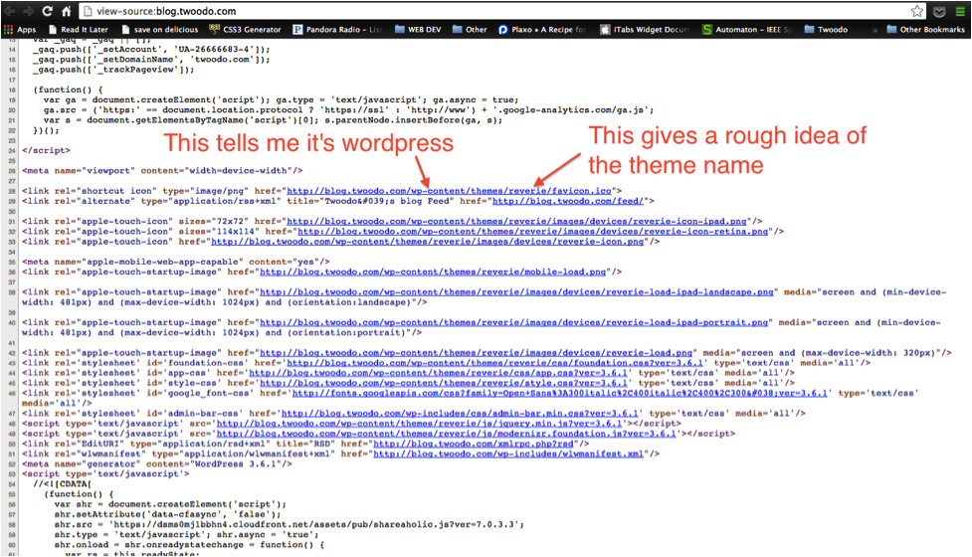Open the Apps shortcut in bookmarks bar
This screenshot has height=557, width=972.
[20, 29]
